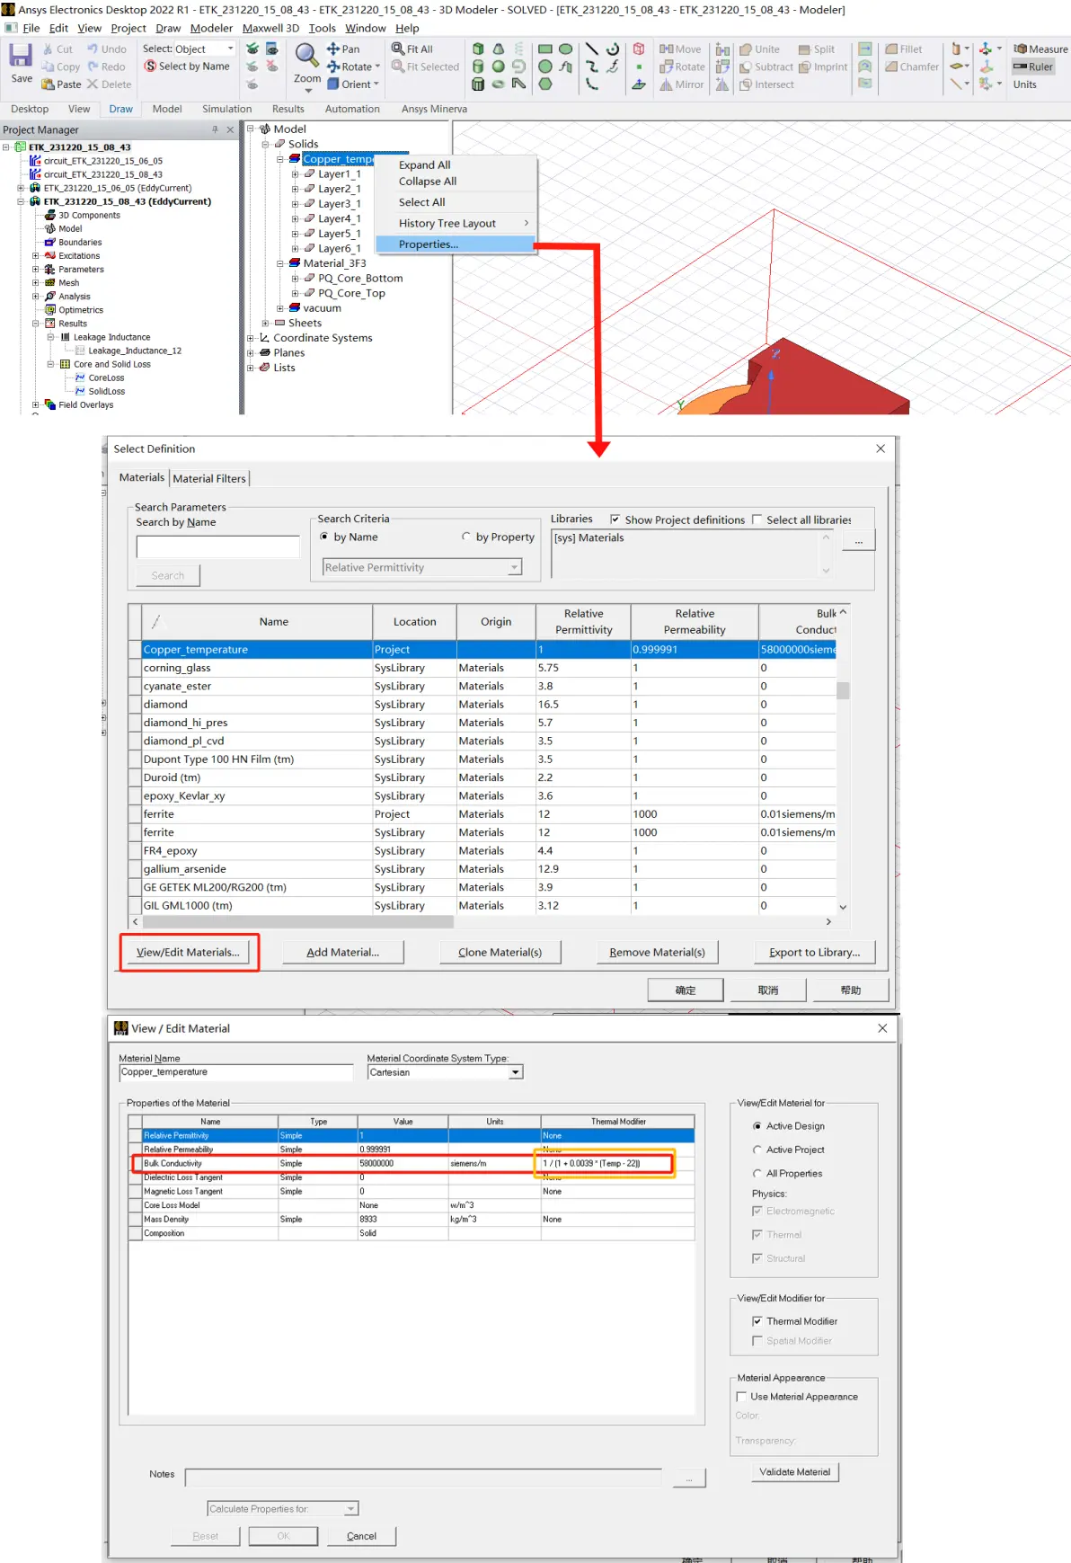Enable Use Material Appearance checkbox
The width and height of the screenshot is (1071, 1563).
(x=741, y=1397)
